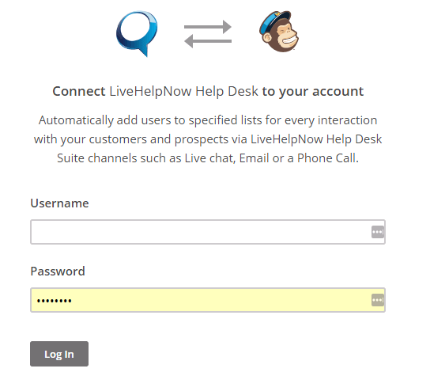Click the LiveHelpNow speech bubble logo
Screen dimensions: 430x376
137,33
